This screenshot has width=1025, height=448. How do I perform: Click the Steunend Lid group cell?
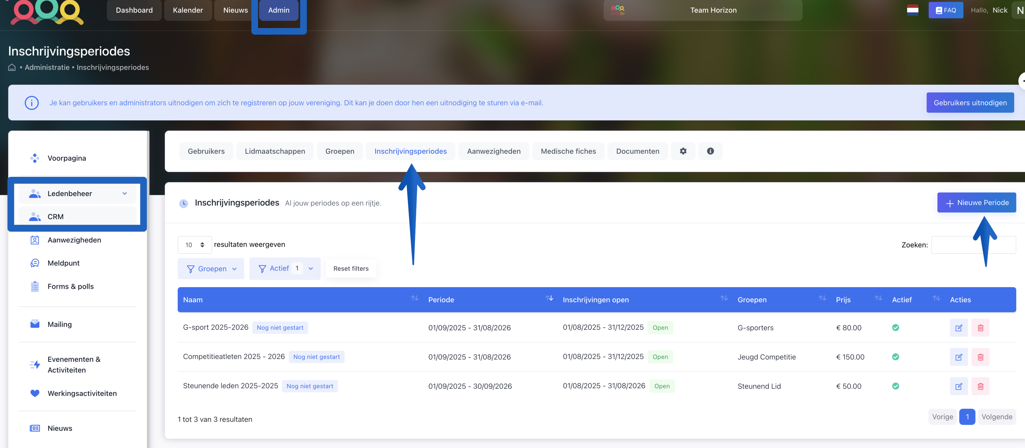[759, 386]
